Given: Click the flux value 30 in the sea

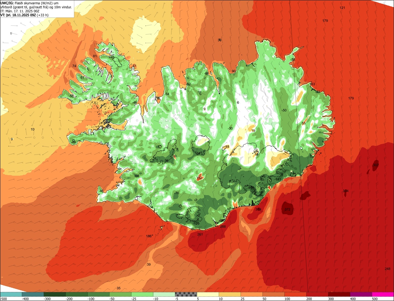Looking at the screenshot, I should 219,40.
